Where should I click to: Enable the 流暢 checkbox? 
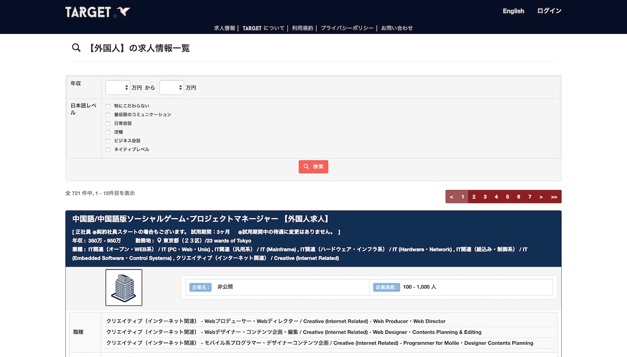[x=108, y=133]
